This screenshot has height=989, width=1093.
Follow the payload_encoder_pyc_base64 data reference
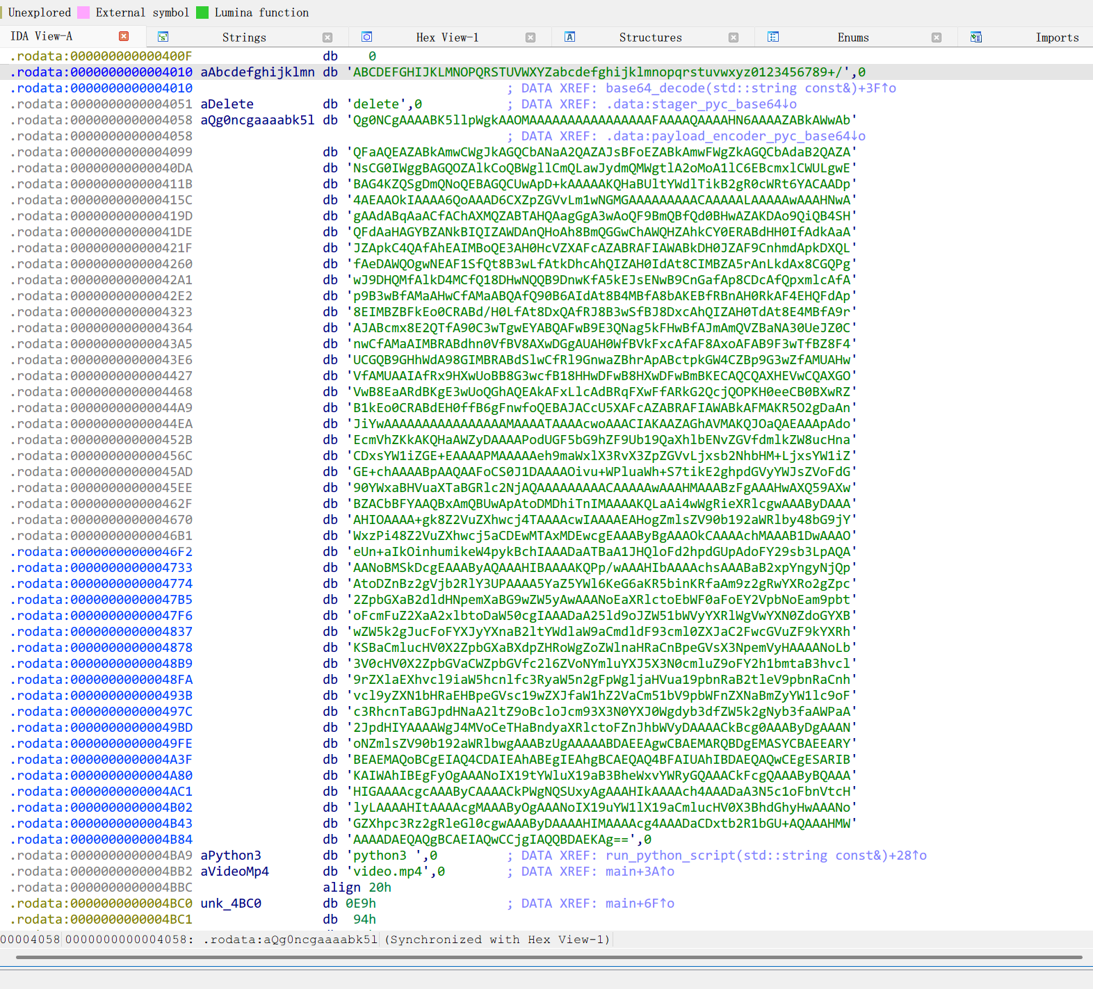(x=735, y=136)
